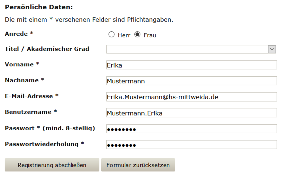Click the Persönliche Daten heading

[39, 7]
